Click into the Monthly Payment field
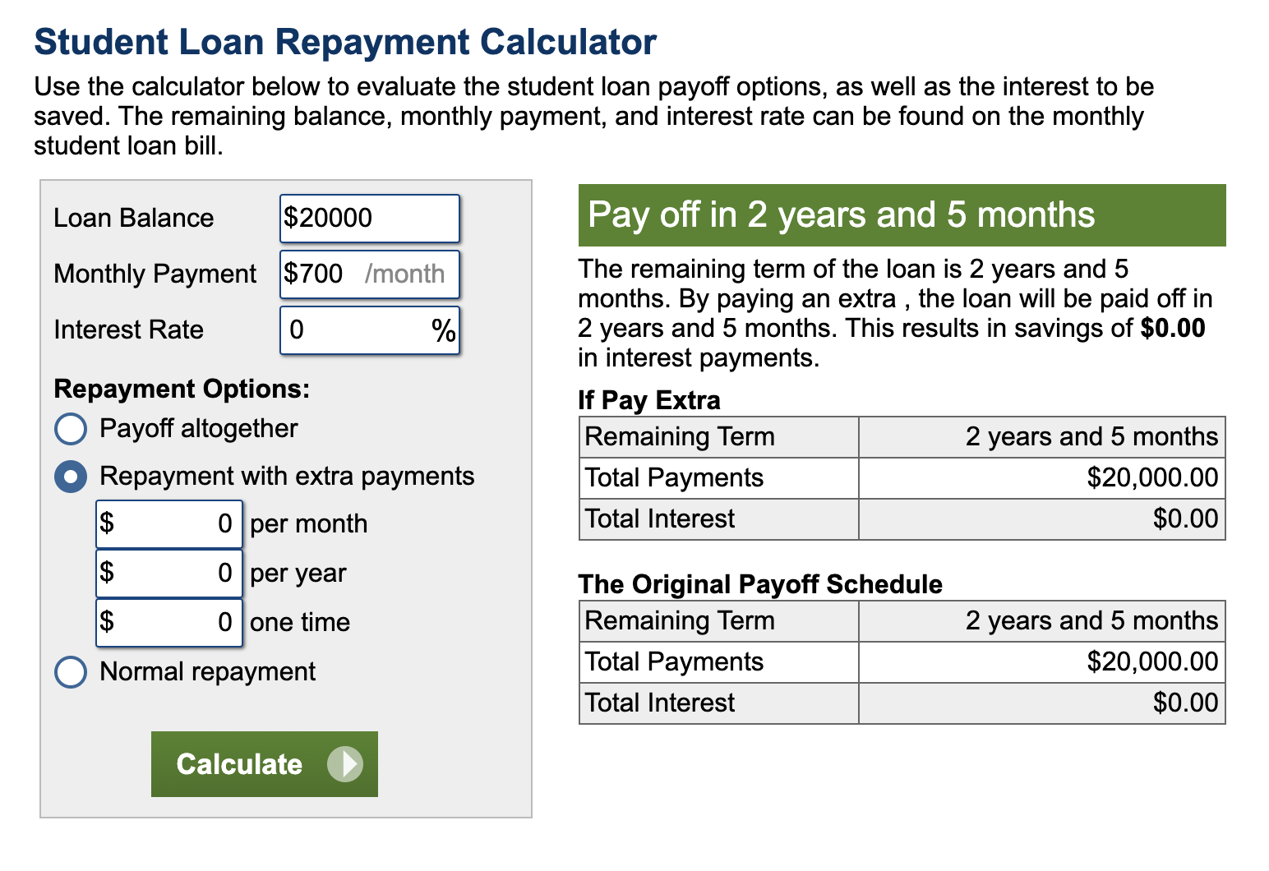This screenshot has height=871, width=1269. click(370, 274)
